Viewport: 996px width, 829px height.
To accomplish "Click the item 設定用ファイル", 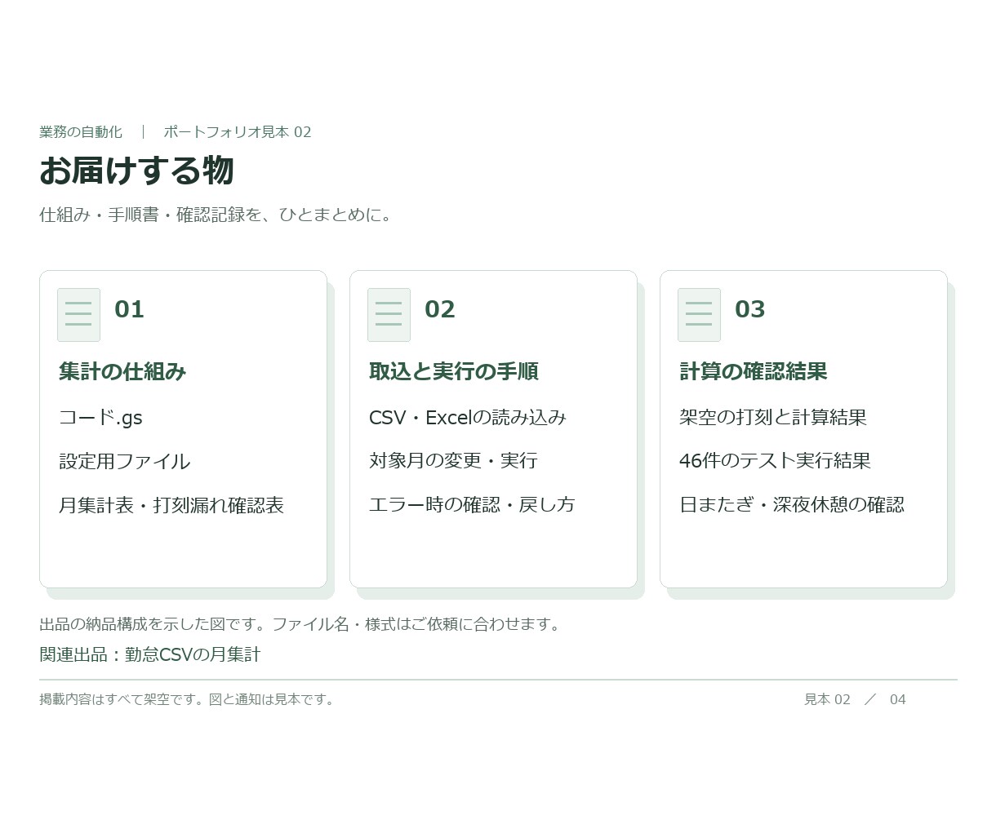I will click(124, 461).
